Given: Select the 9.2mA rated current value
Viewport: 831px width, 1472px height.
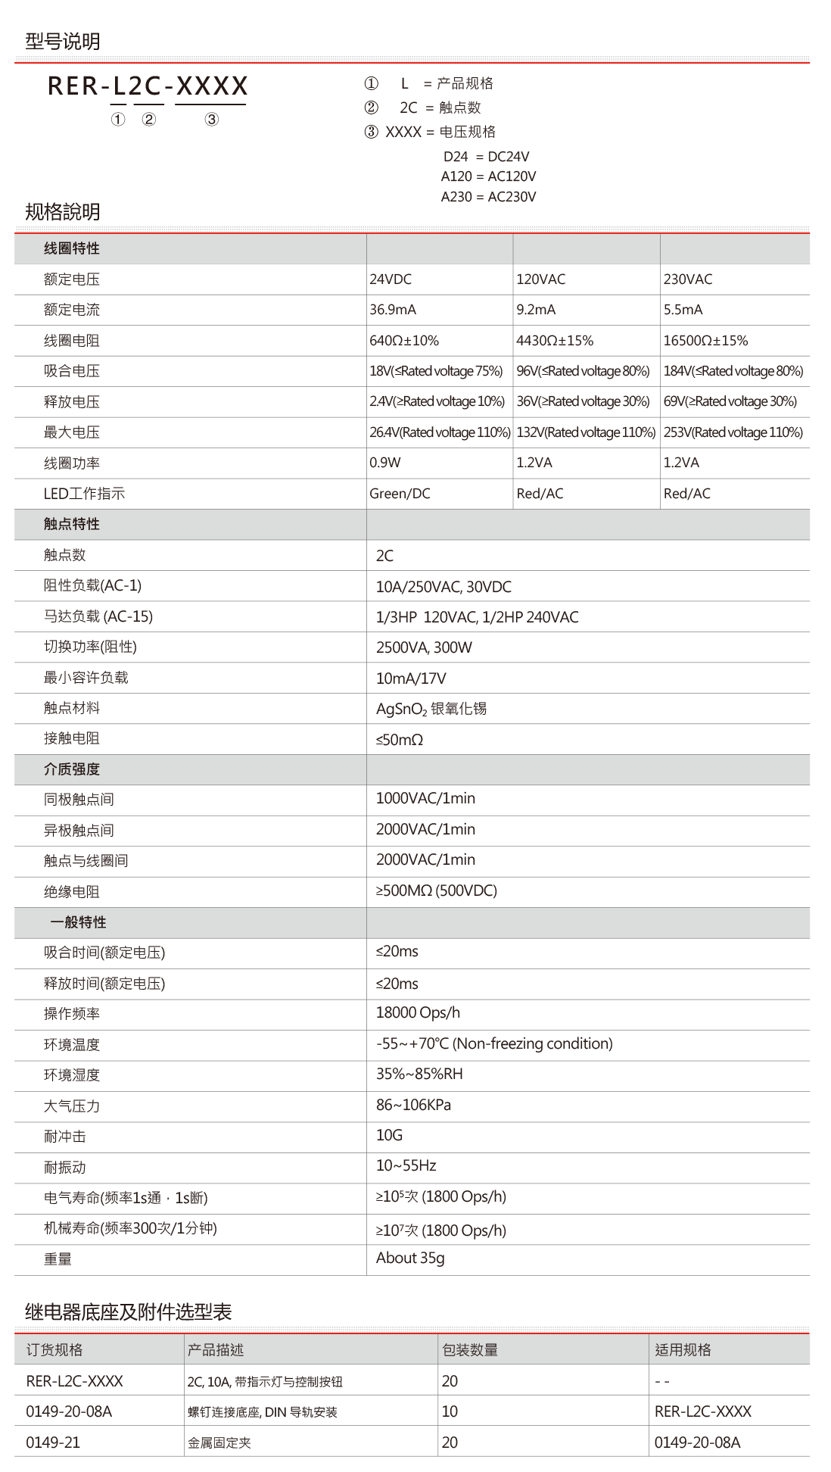Looking at the screenshot, I should pyautogui.click(x=536, y=310).
